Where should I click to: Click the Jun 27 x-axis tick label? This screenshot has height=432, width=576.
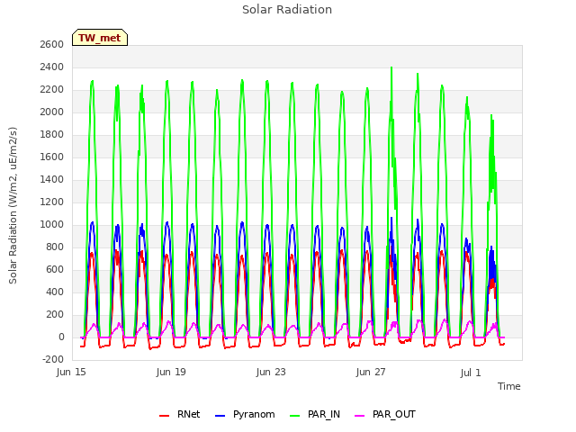[371, 372]
